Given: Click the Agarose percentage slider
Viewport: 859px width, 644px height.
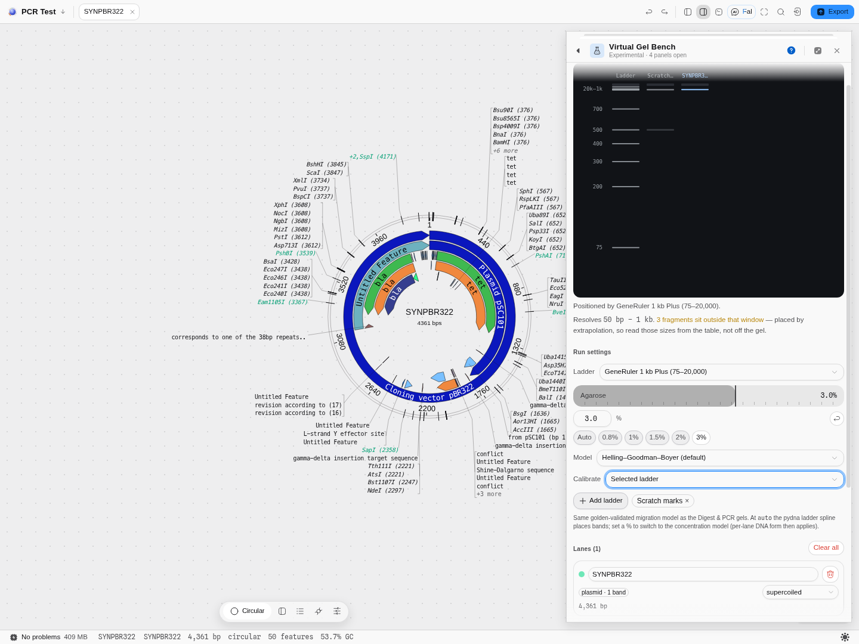Looking at the screenshot, I should pyautogui.click(x=709, y=396).
